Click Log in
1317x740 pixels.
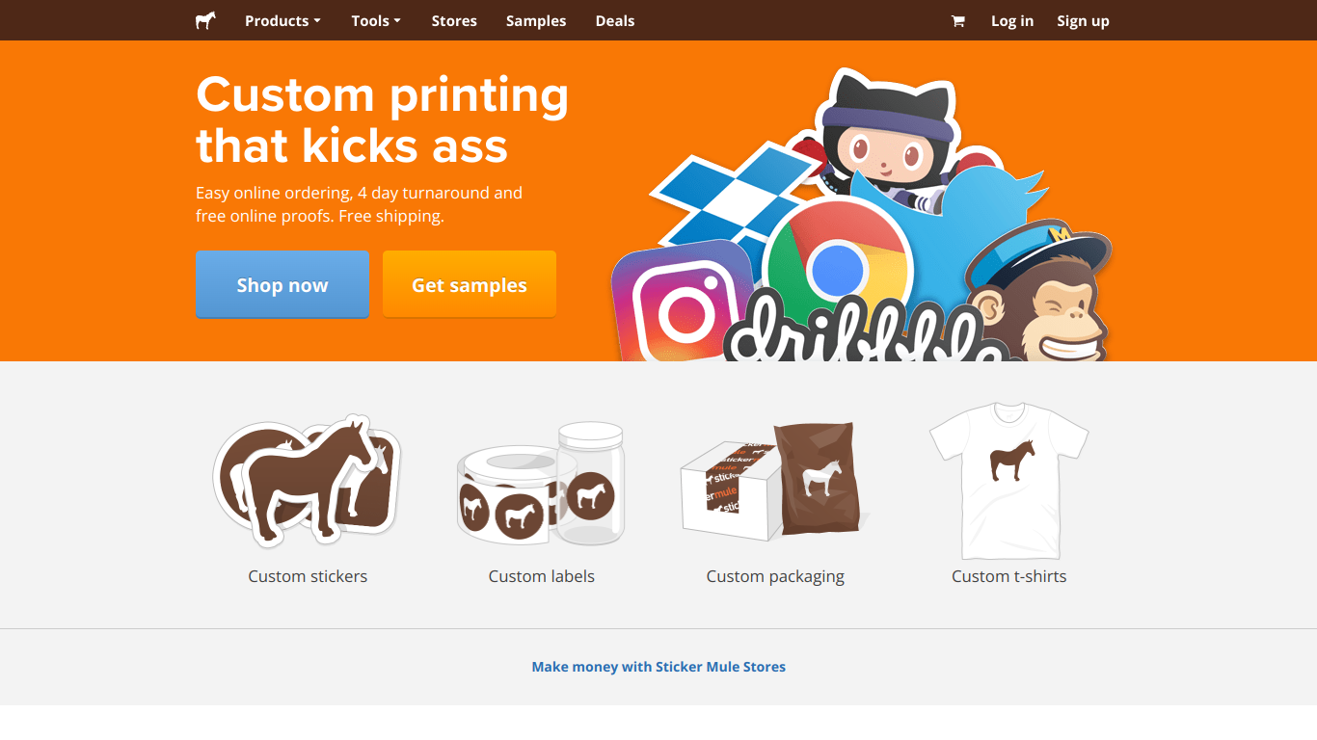pyautogui.click(x=1012, y=20)
